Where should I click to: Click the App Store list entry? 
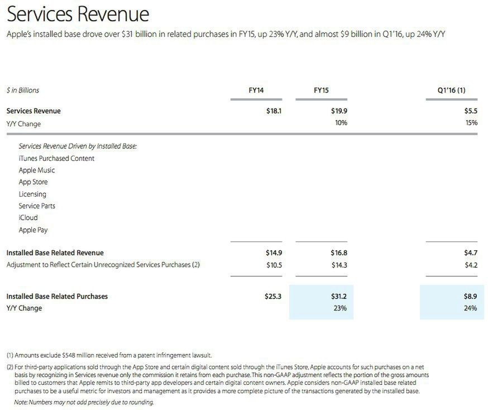[x=33, y=182]
